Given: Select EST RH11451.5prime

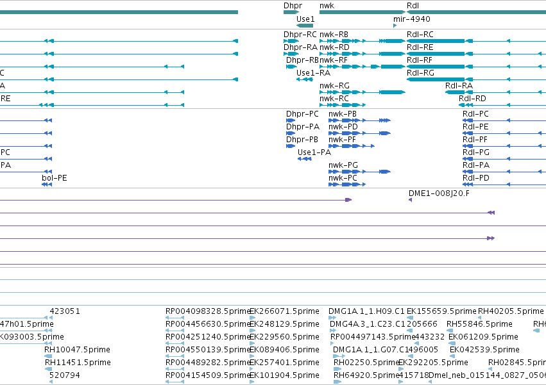Looking at the screenshot, I should (48, 369).
